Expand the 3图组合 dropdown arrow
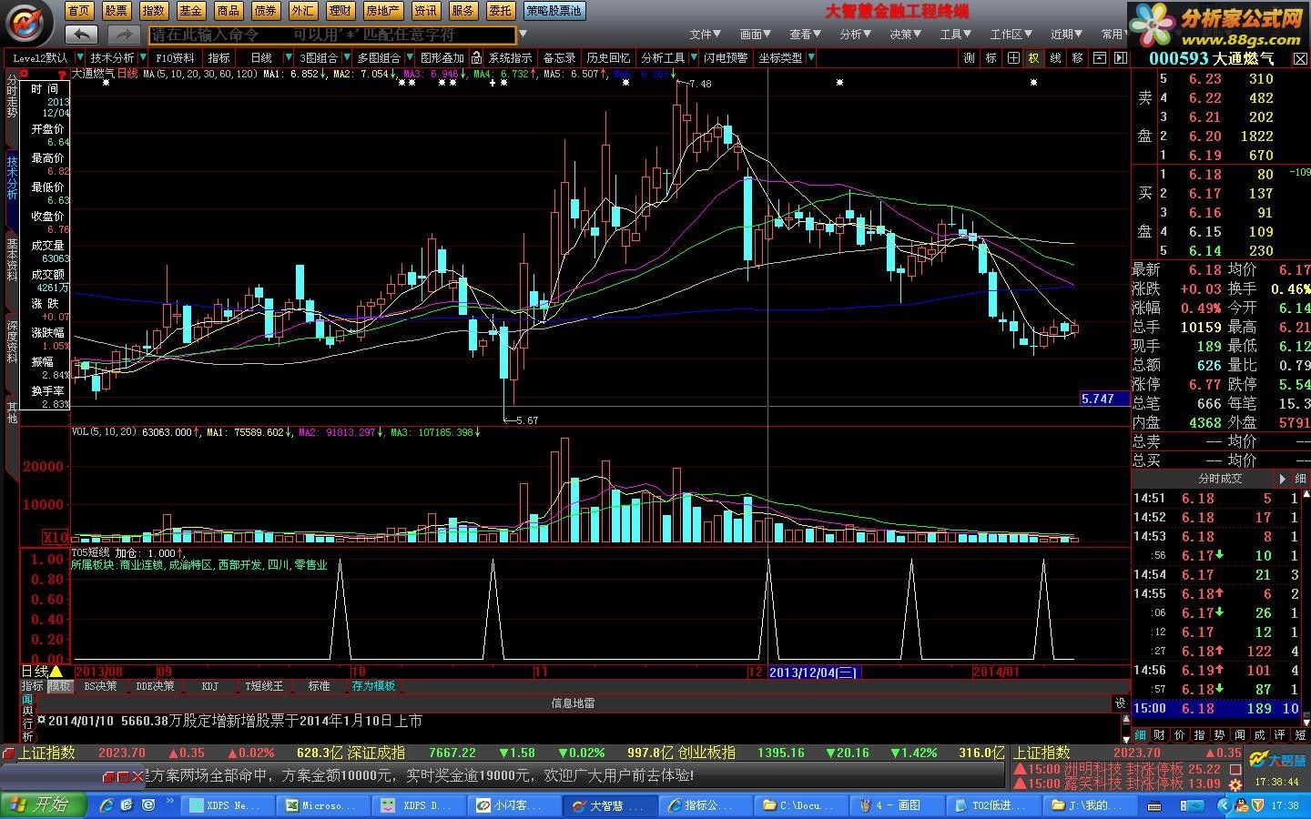 [347, 57]
